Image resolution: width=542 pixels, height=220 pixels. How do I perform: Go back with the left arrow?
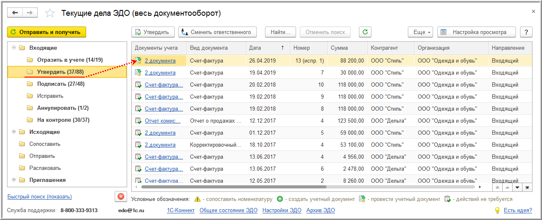coord(15,13)
